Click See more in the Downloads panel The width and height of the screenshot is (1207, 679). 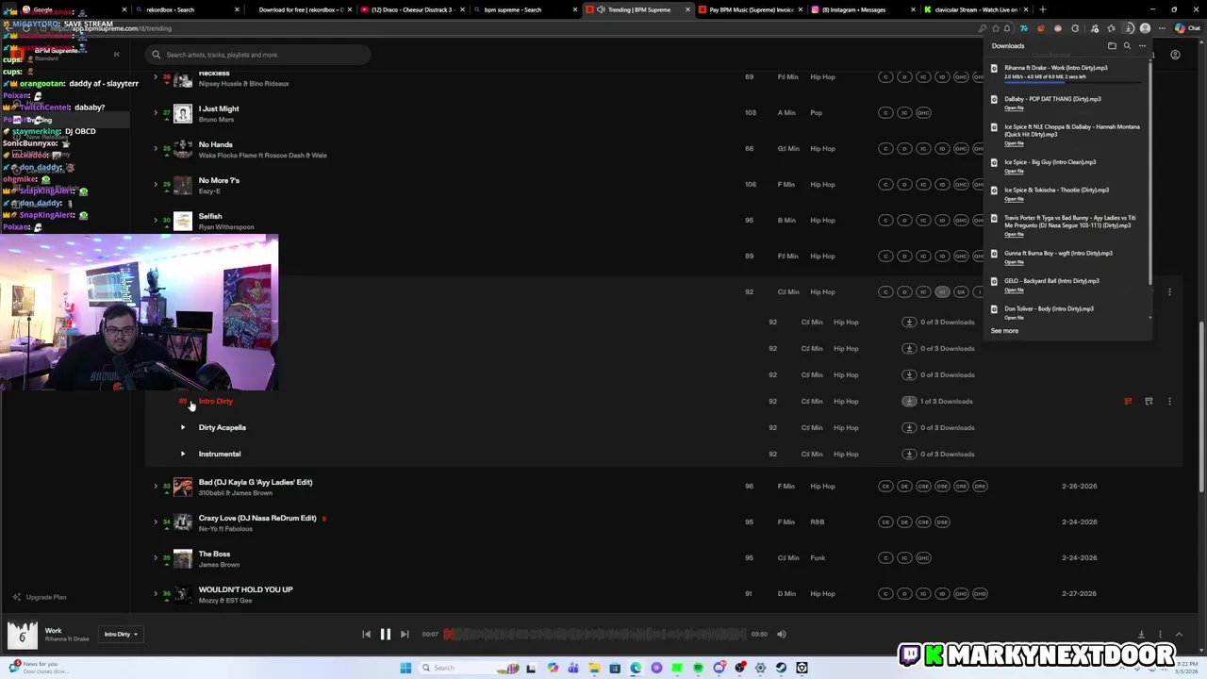click(x=1004, y=331)
